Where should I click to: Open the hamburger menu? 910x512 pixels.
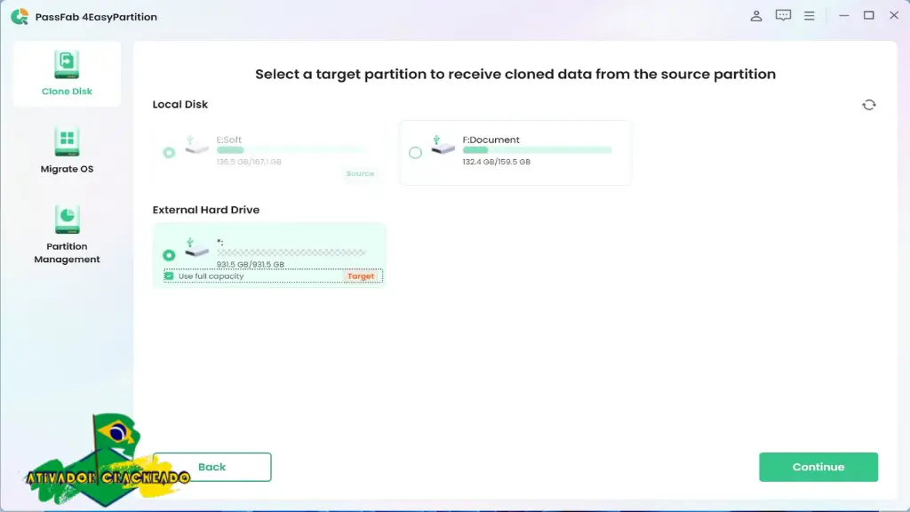(x=809, y=16)
